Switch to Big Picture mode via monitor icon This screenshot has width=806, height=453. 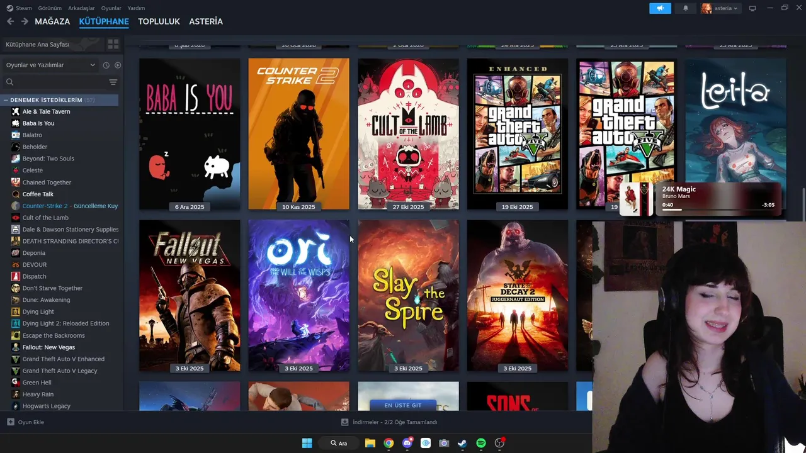tap(752, 8)
